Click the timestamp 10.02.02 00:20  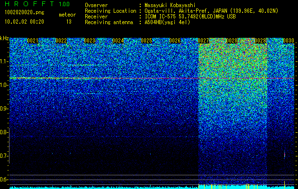pos(24,22)
